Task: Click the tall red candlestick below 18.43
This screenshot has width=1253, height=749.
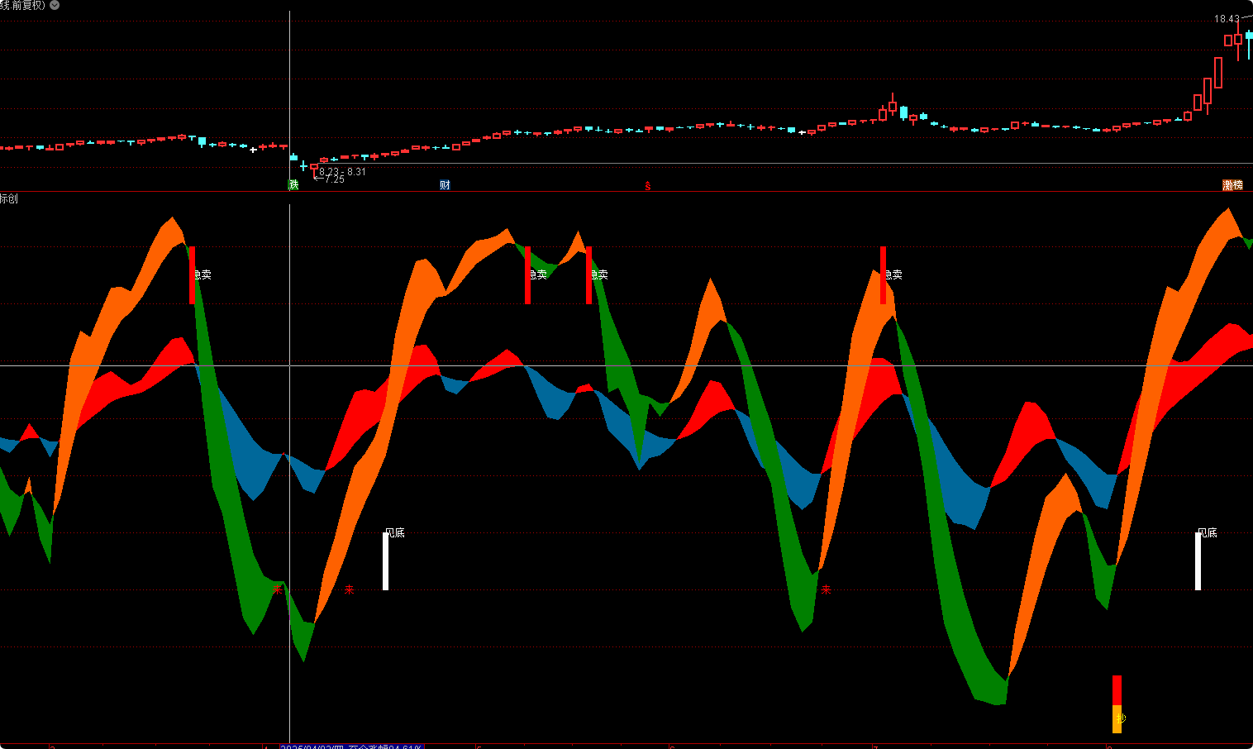Action: (x=1218, y=73)
